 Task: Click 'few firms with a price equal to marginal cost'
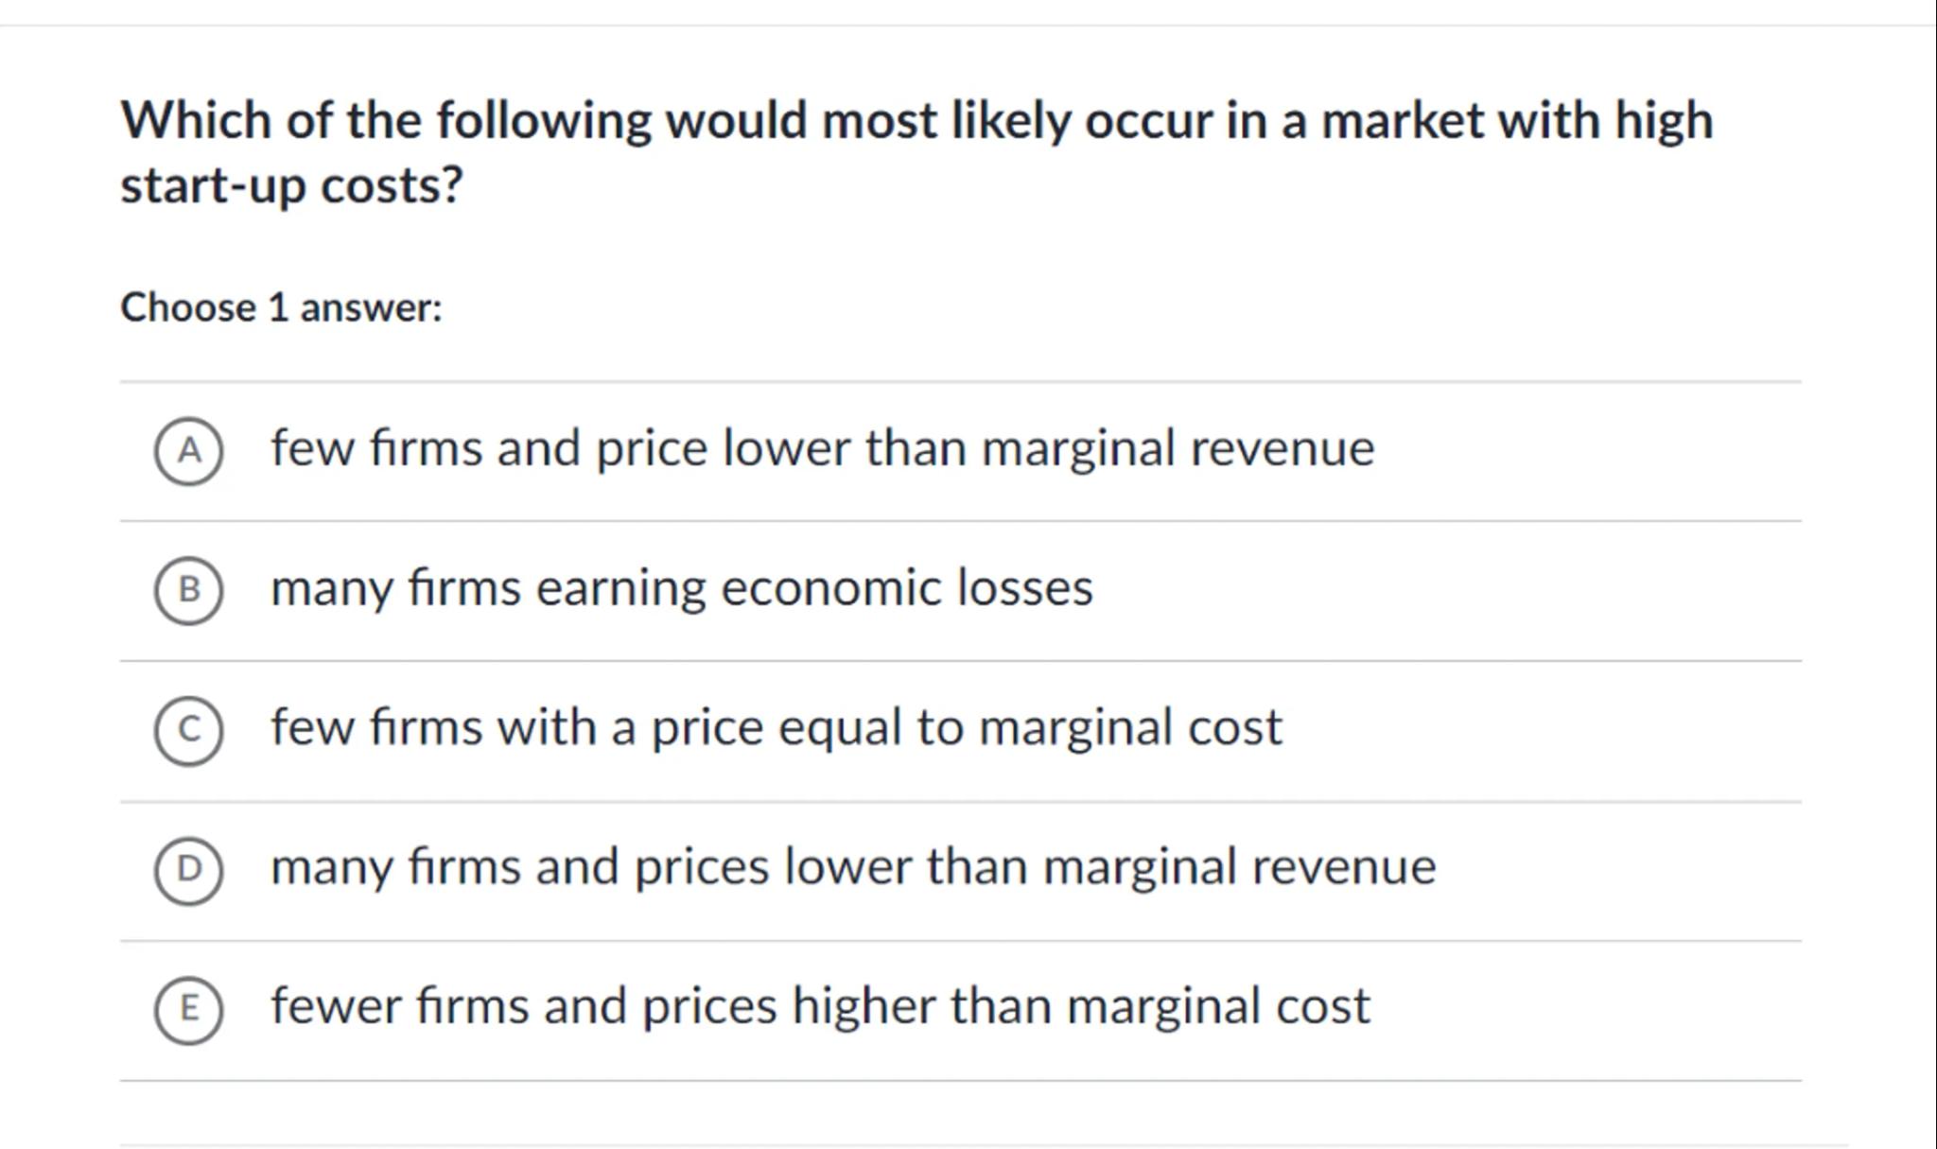click(x=776, y=727)
